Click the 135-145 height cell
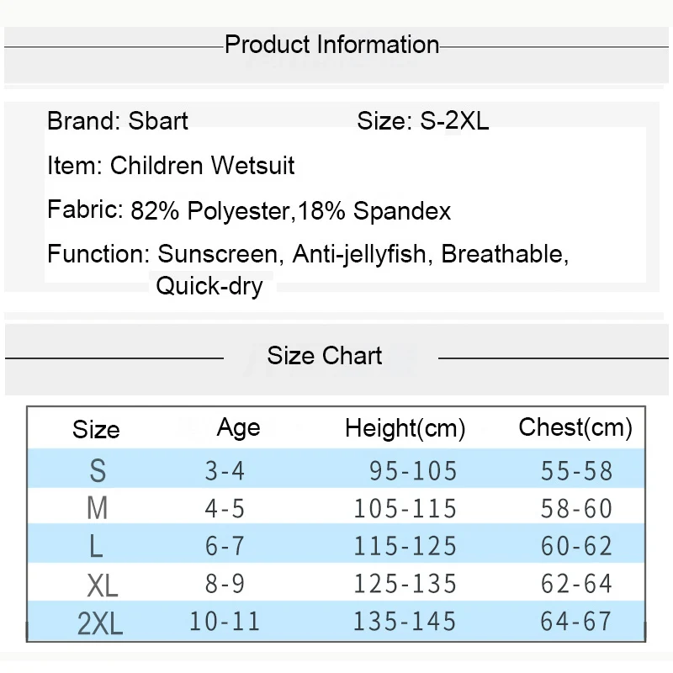This screenshot has width=673, height=673. click(405, 623)
